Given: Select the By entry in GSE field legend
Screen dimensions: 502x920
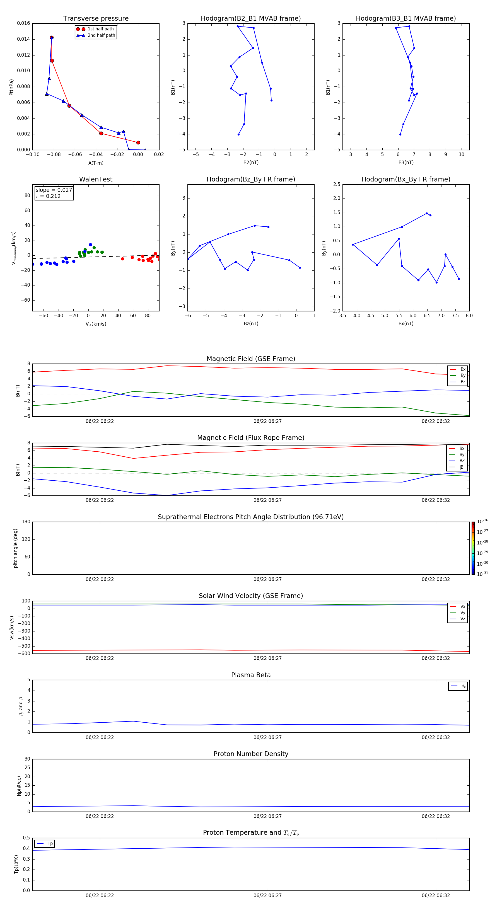Looking at the screenshot, I should coord(458,375).
